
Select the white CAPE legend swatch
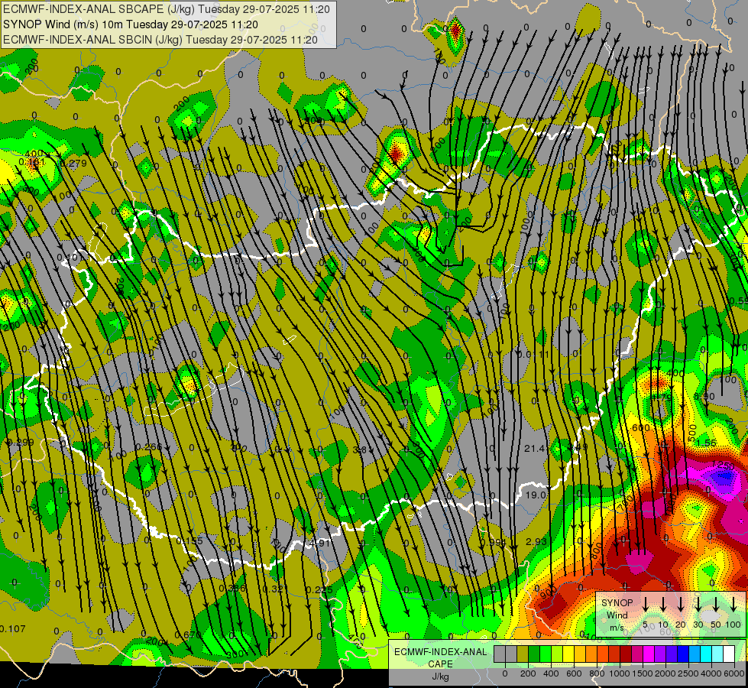click(x=729, y=654)
